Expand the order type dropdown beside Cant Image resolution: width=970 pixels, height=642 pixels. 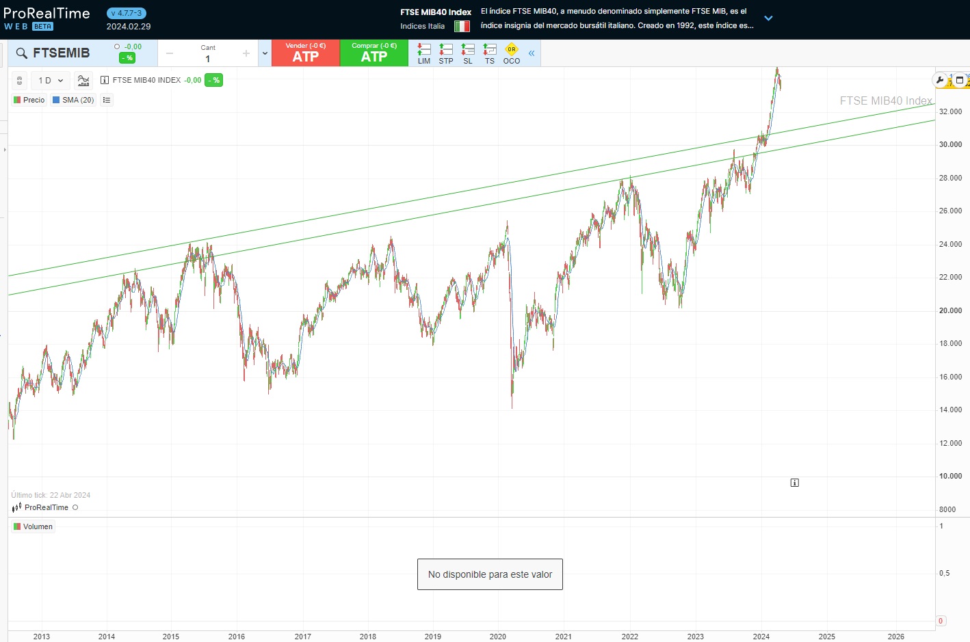(x=264, y=53)
